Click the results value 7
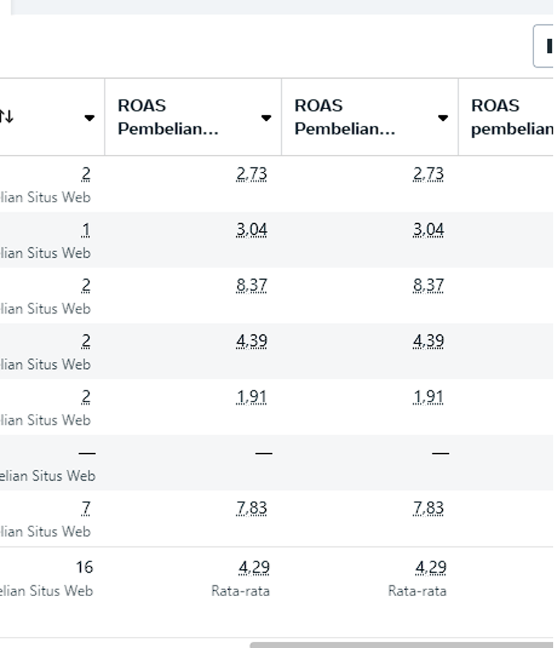The image size is (554, 648). click(86, 508)
